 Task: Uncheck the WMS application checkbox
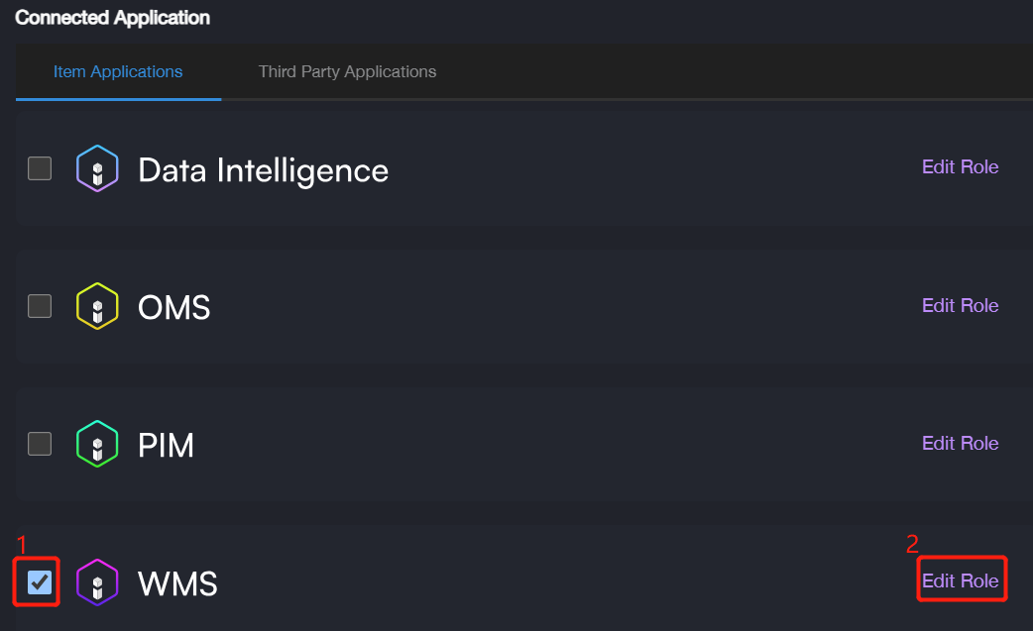pyautogui.click(x=40, y=581)
